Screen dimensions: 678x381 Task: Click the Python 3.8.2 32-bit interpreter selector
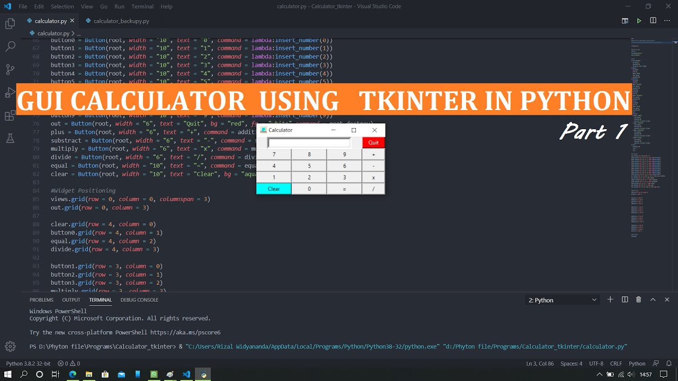click(28, 364)
